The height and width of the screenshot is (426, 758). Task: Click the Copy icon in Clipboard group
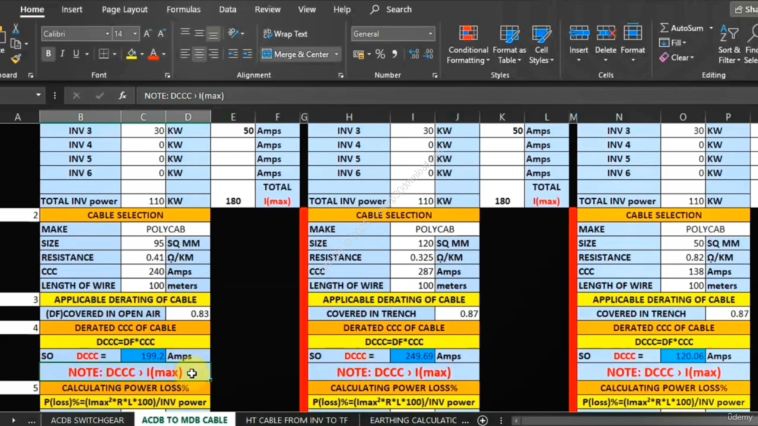[x=16, y=44]
